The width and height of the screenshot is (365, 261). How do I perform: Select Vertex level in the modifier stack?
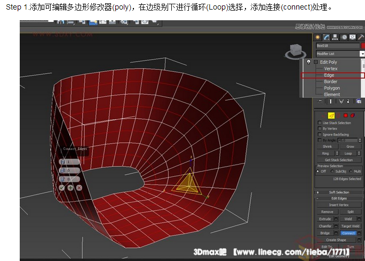pos(330,69)
